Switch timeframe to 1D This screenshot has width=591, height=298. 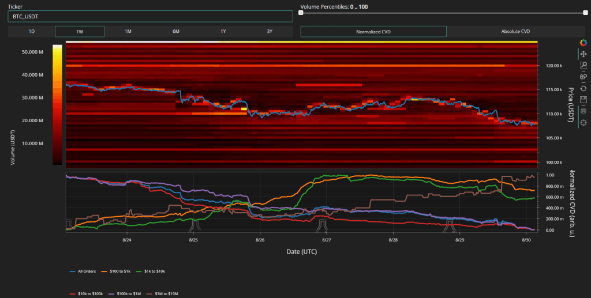coord(32,32)
